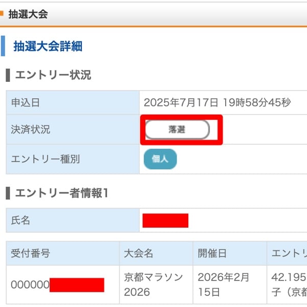Select the 決済状況 row label

[x=31, y=129]
